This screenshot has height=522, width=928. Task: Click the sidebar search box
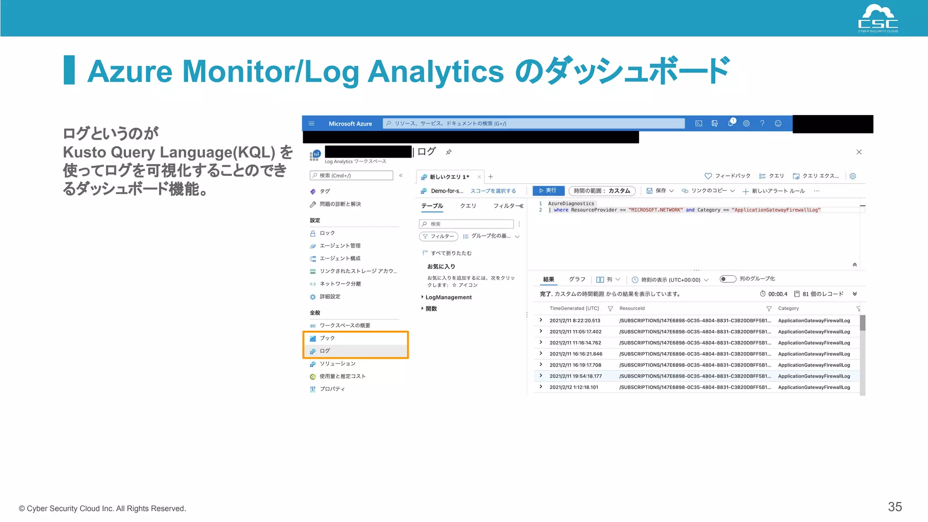click(x=351, y=175)
